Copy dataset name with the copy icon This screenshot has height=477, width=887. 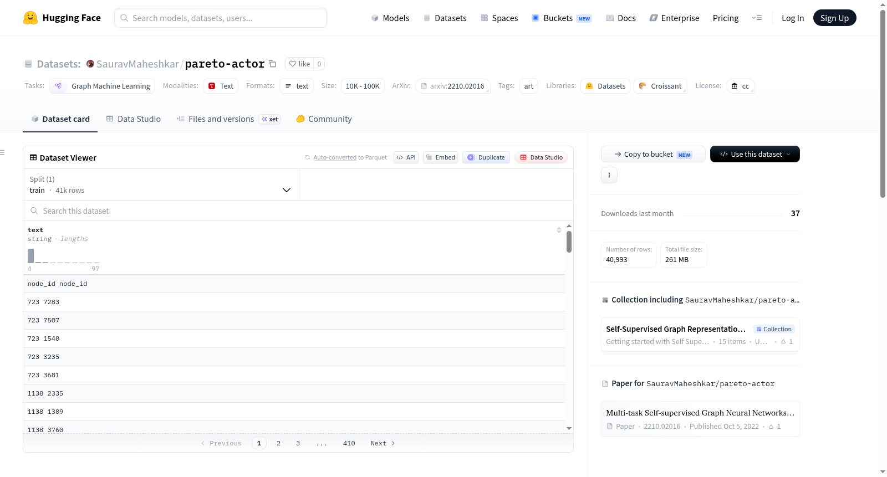272,64
